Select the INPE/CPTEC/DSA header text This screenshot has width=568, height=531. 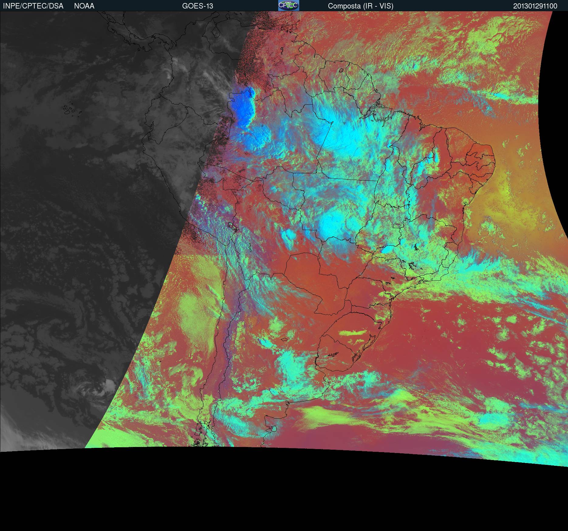click(33, 6)
